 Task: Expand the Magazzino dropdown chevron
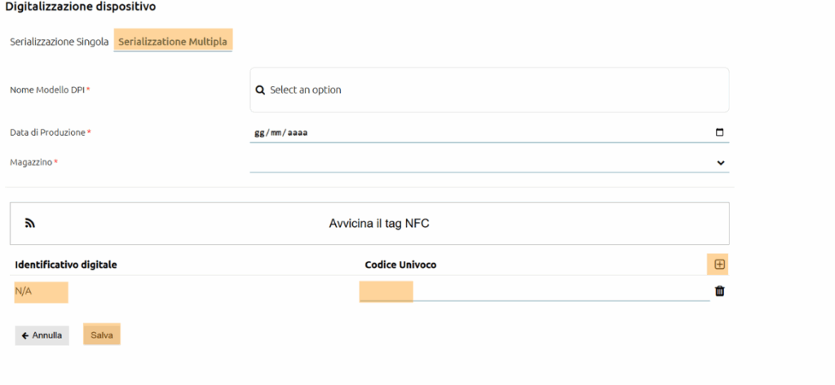721,163
